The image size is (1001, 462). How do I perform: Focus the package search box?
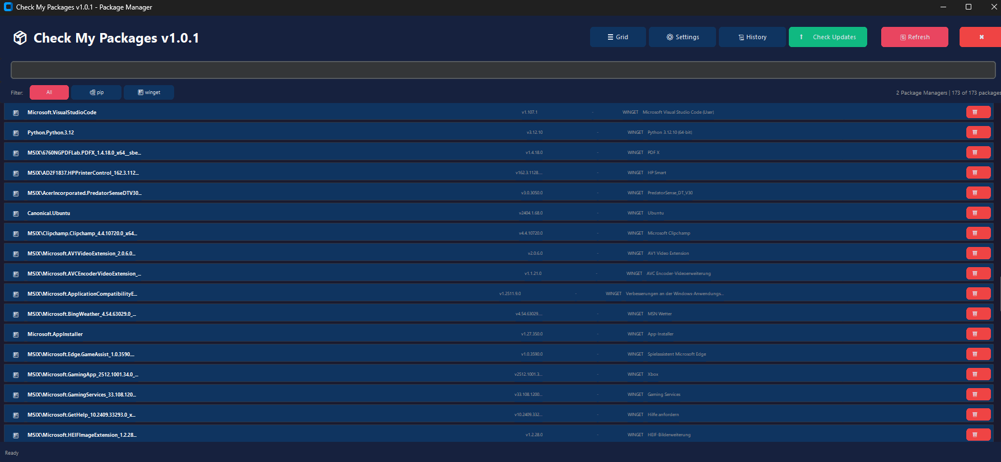[x=503, y=70]
